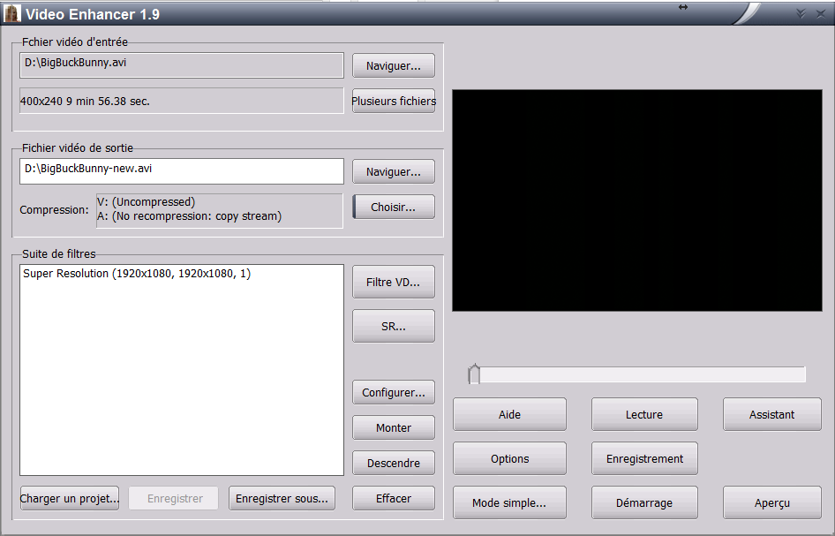Move the filter down with Descendre

coord(393,463)
